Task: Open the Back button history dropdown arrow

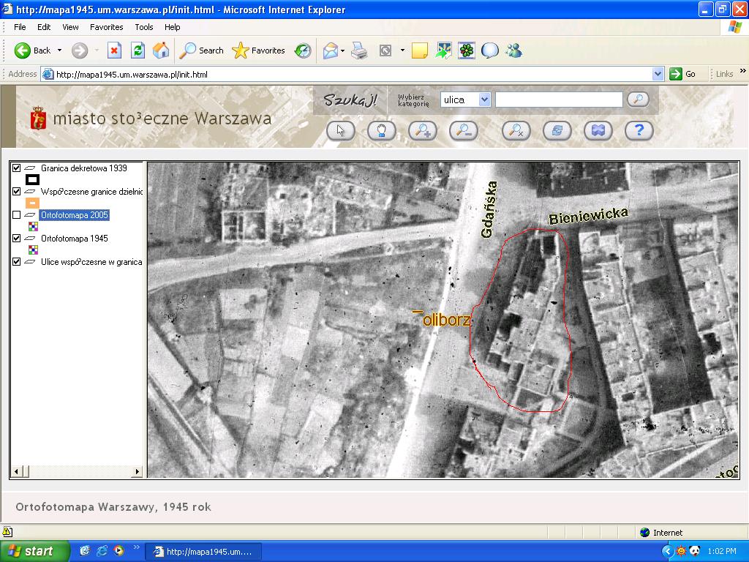Action: point(60,50)
